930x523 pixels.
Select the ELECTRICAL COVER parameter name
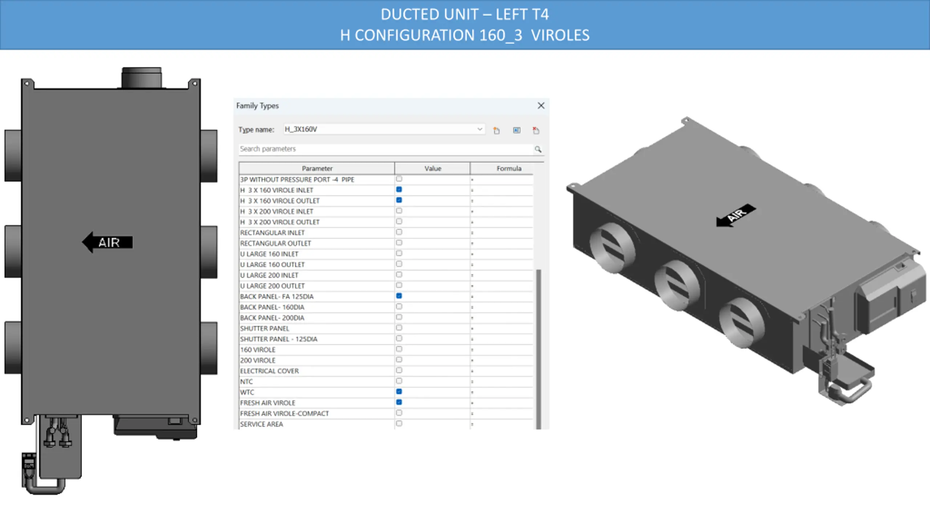click(x=269, y=371)
